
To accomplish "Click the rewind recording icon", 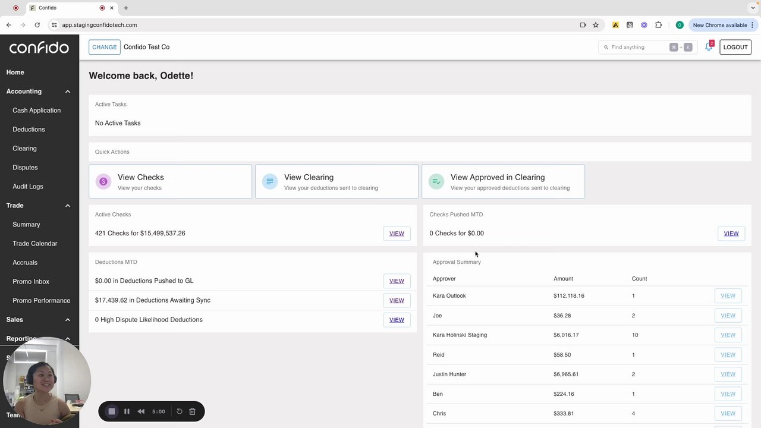I will [141, 411].
